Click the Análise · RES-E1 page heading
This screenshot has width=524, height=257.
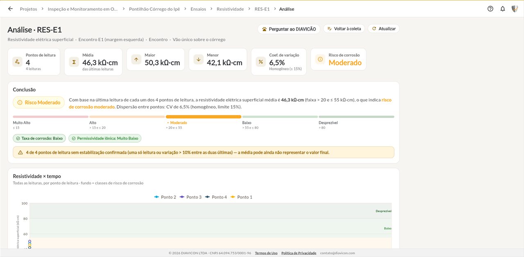pos(35,30)
